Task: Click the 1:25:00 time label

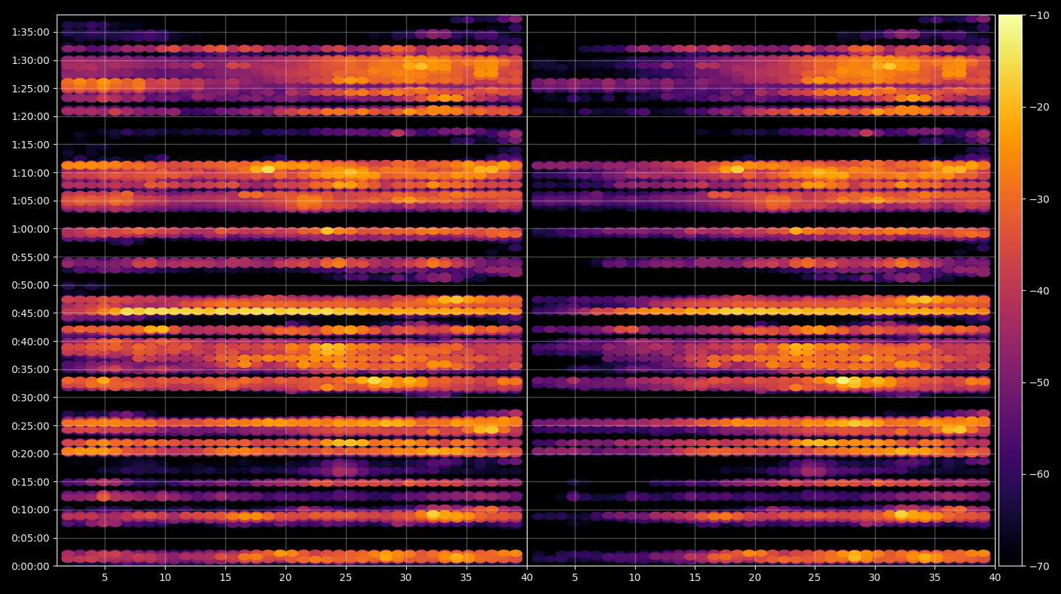Action: pos(31,89)
